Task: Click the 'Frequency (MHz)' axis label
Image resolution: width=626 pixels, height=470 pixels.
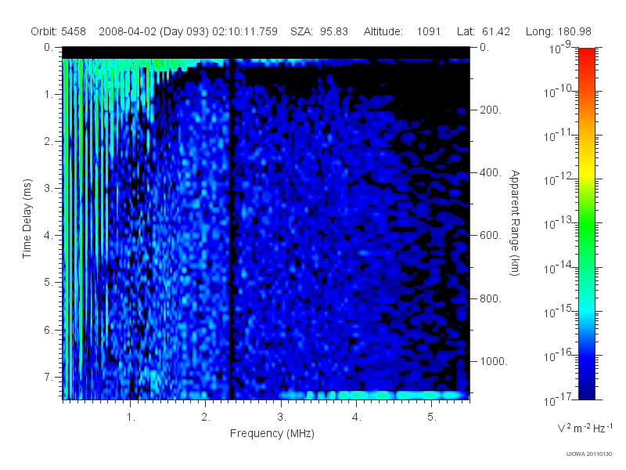Action: coord(272,433)
